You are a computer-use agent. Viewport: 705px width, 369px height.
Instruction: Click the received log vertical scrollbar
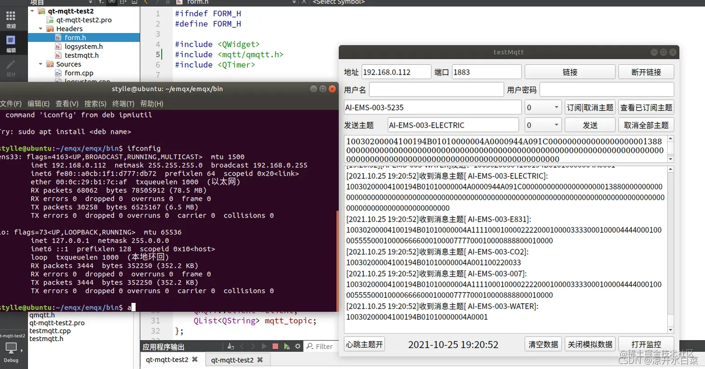pyautogui.click(x=670, y=249)
